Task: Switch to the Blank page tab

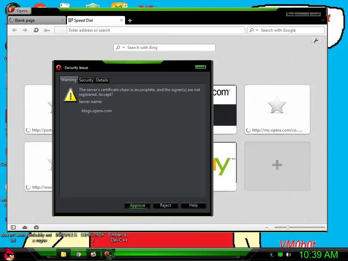Action: [37, 20]
